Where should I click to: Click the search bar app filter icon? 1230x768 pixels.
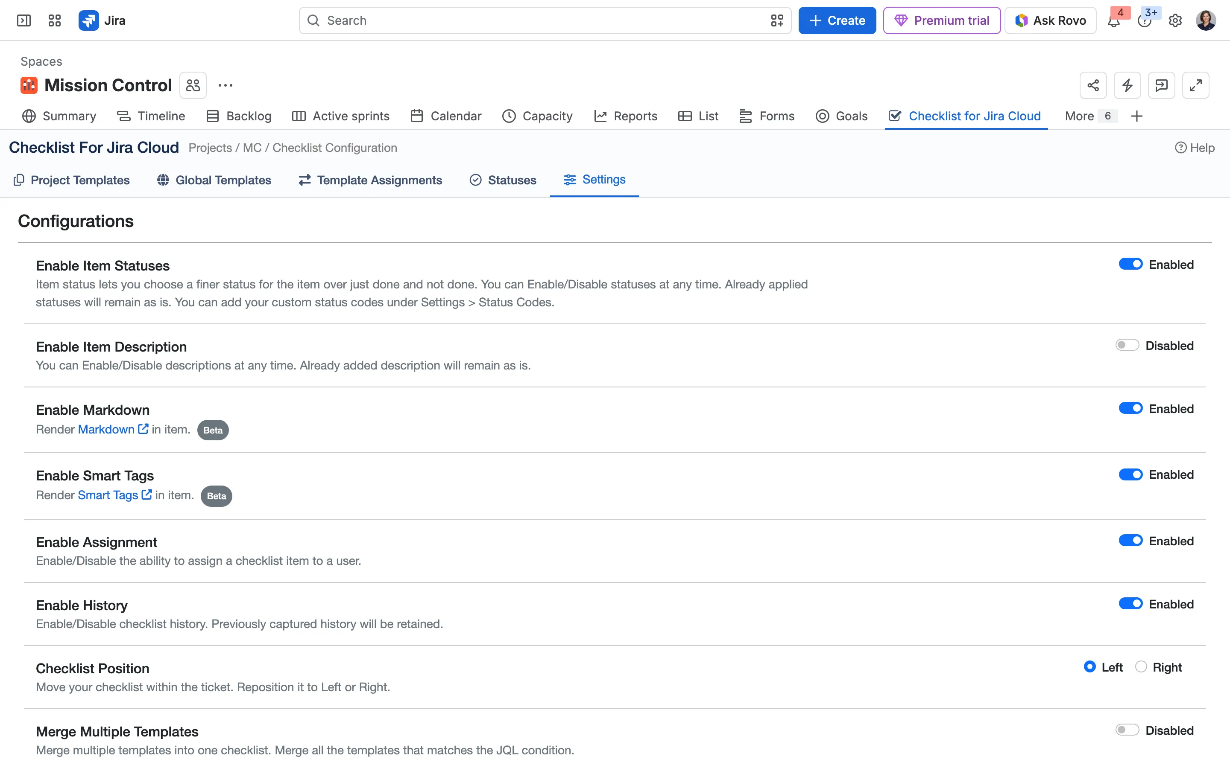click(777, 20)
